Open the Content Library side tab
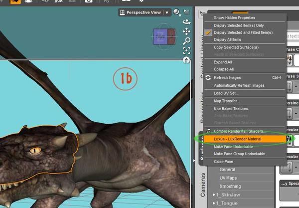 tap(202, 56)
